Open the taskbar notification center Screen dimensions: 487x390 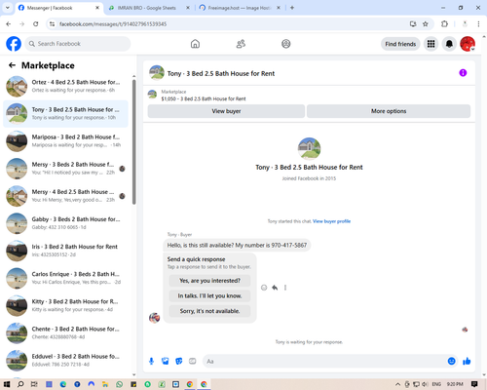click(x=474, y=384)
